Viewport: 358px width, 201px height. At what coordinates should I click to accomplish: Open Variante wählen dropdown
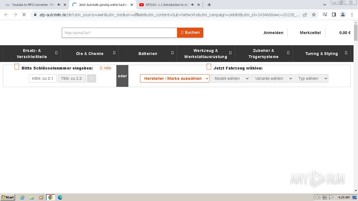click(x=272, y=78)
